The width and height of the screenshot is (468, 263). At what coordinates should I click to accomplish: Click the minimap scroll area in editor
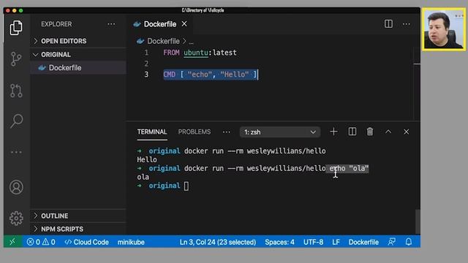[x=417, y=83]
